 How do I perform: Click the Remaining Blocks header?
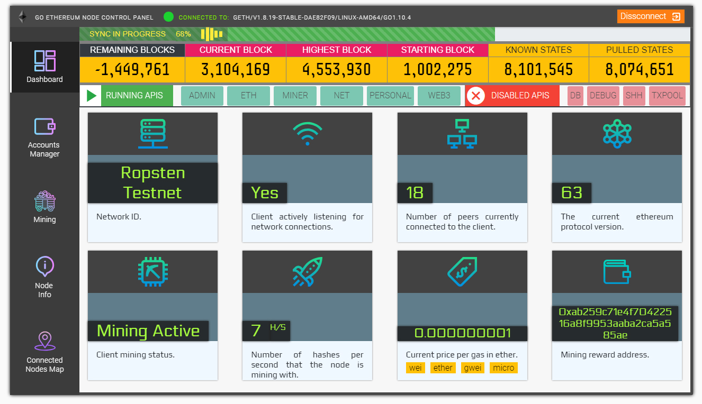coord(132,50)
